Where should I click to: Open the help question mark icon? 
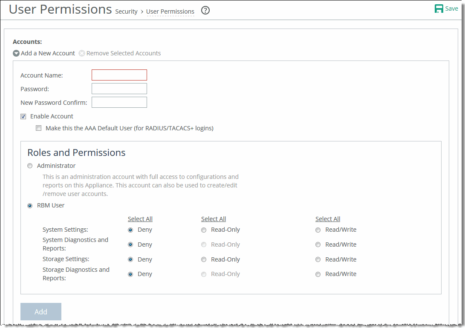pos(205,10)
